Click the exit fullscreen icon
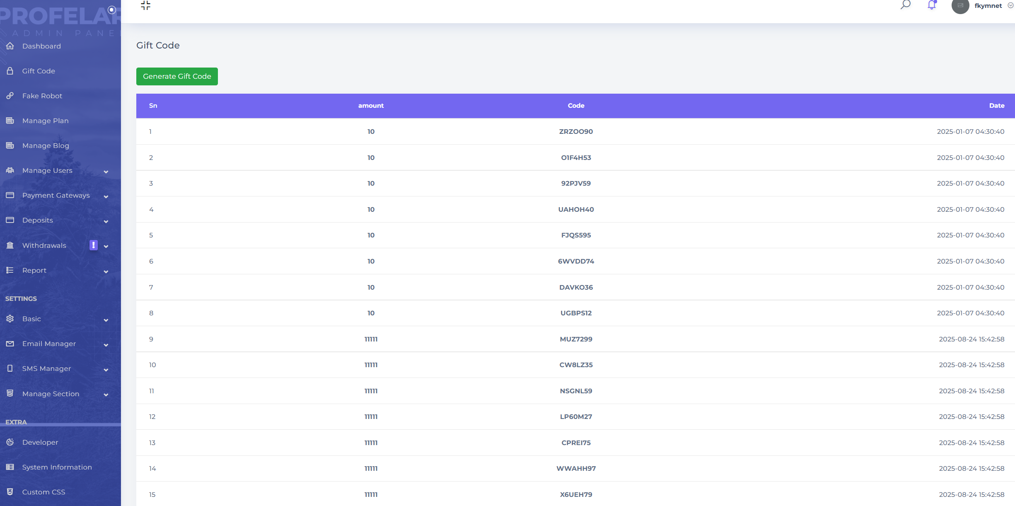The height and width of the screenshot is (506, 1015). (x=145, y=5)
